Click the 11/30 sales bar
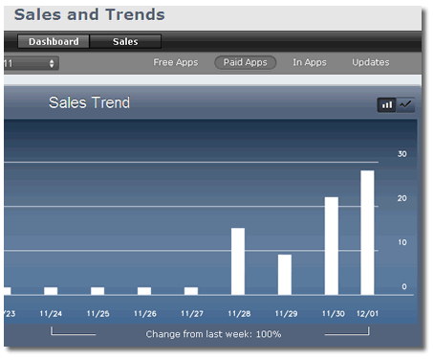 pos(332,246)
